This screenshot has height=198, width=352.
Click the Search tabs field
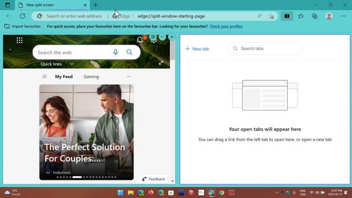[265, 48]
